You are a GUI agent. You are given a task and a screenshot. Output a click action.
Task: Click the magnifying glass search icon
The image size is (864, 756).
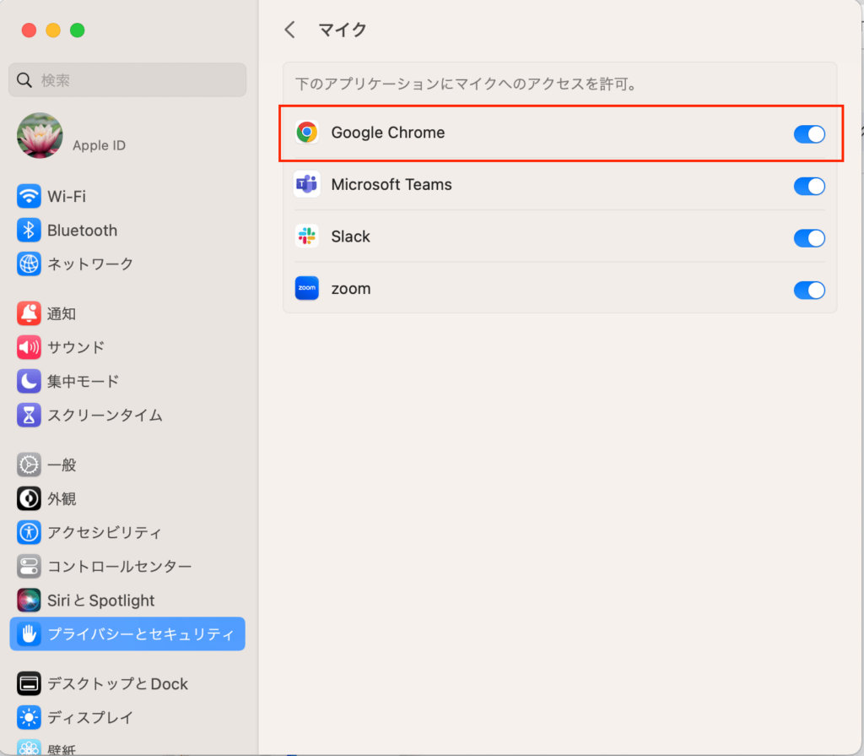coord(24,80)
